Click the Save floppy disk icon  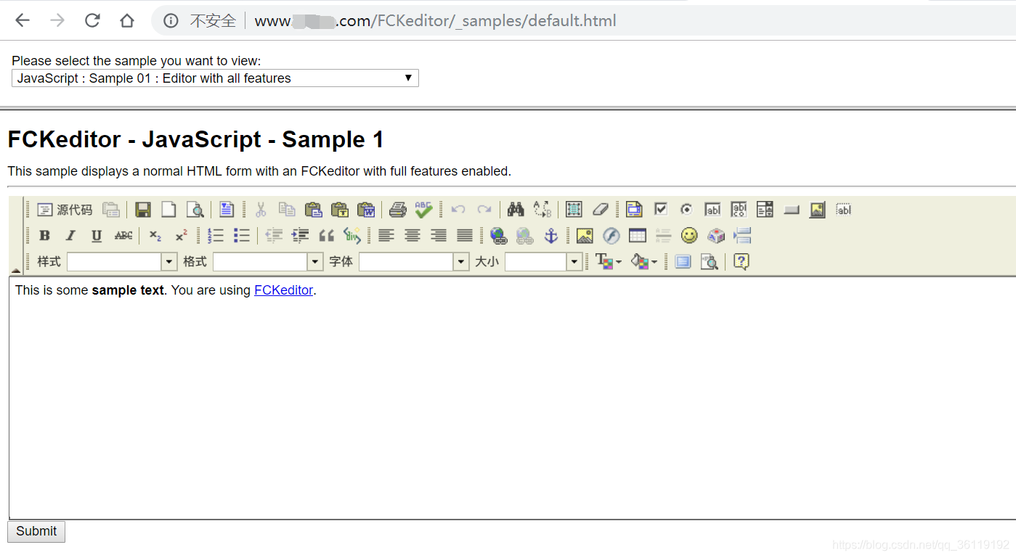[143, 210]
